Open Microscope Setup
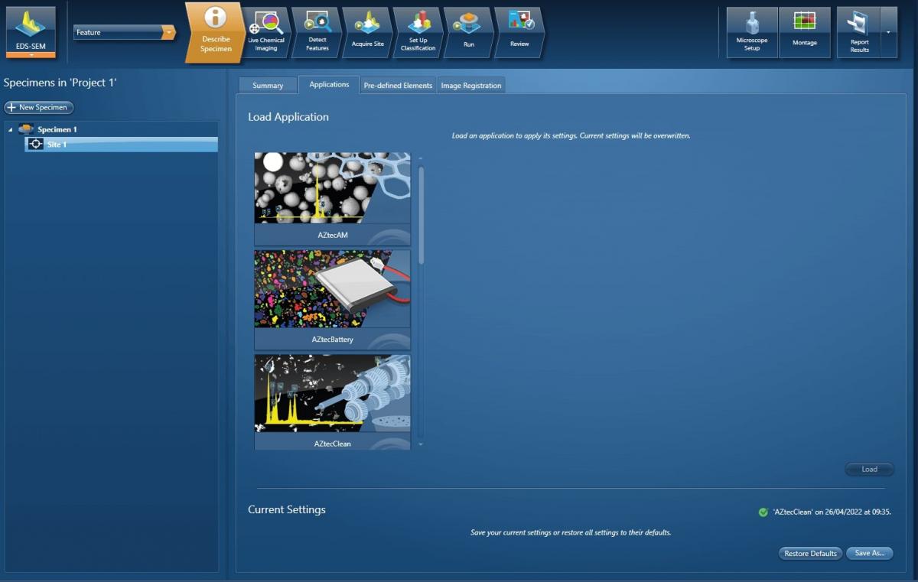Viewport: 918px width, 582px height. (752, 32)
